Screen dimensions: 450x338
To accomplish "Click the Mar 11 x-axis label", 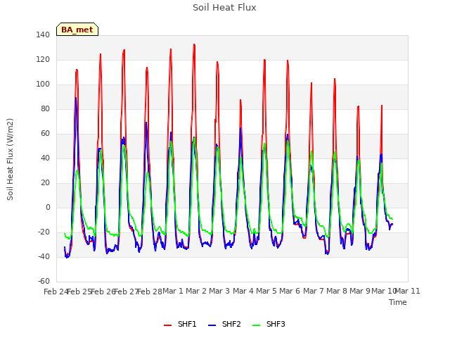I will click(x=408, y=291).
